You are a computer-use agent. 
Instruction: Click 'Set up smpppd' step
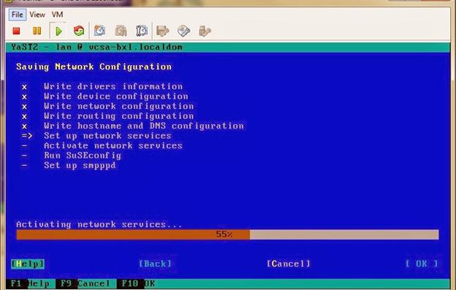(80, 165)
